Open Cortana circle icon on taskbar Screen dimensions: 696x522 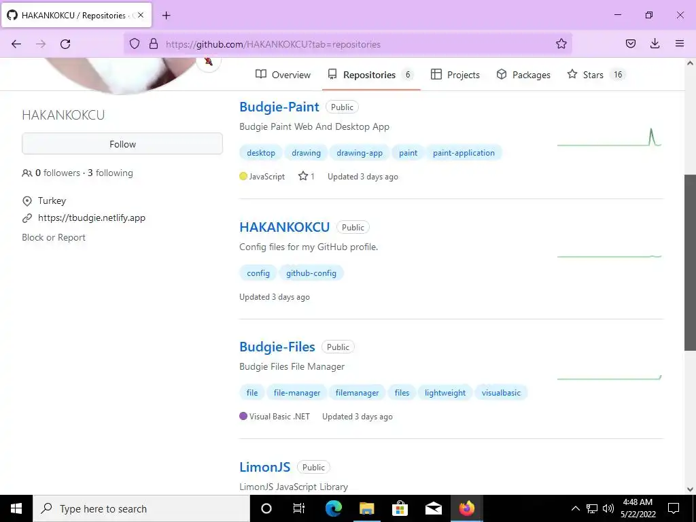pyautogui.click(x=266, y=508)
